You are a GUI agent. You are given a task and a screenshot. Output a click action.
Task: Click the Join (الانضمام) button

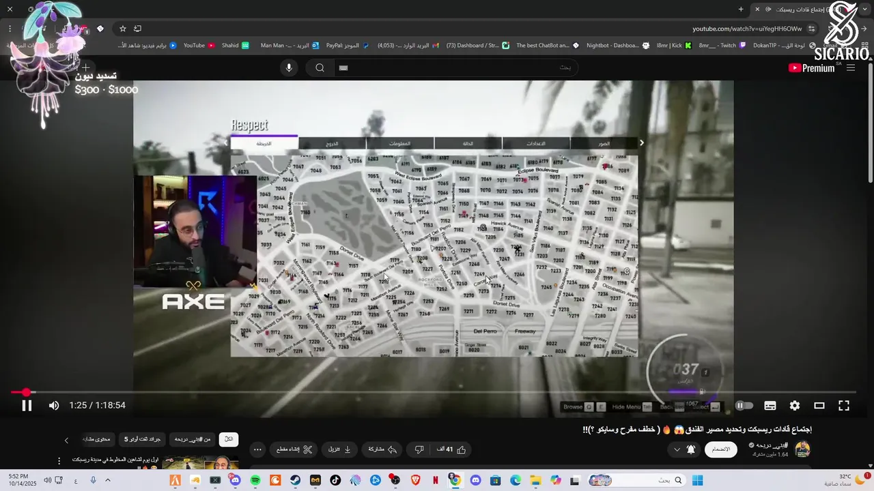721,449
